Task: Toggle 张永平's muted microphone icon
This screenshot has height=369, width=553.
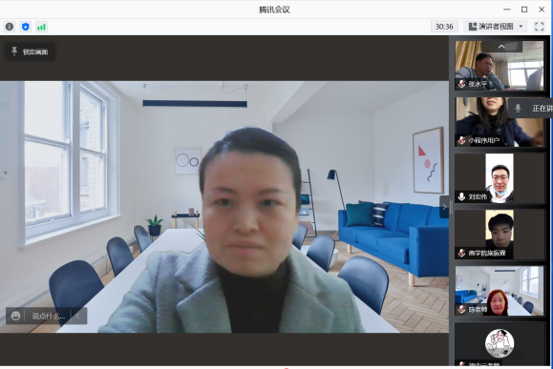Action: pyautogui.click(x=461, y=84)
